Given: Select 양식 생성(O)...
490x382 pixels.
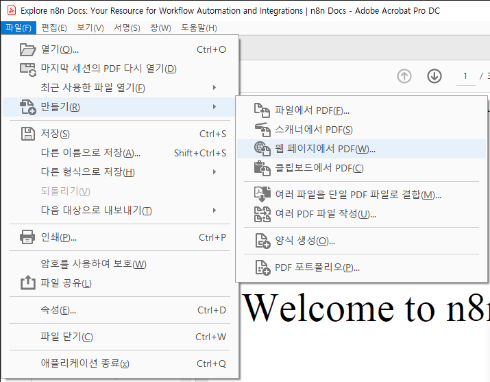Looking at the screenshot, I should (362, 241).
